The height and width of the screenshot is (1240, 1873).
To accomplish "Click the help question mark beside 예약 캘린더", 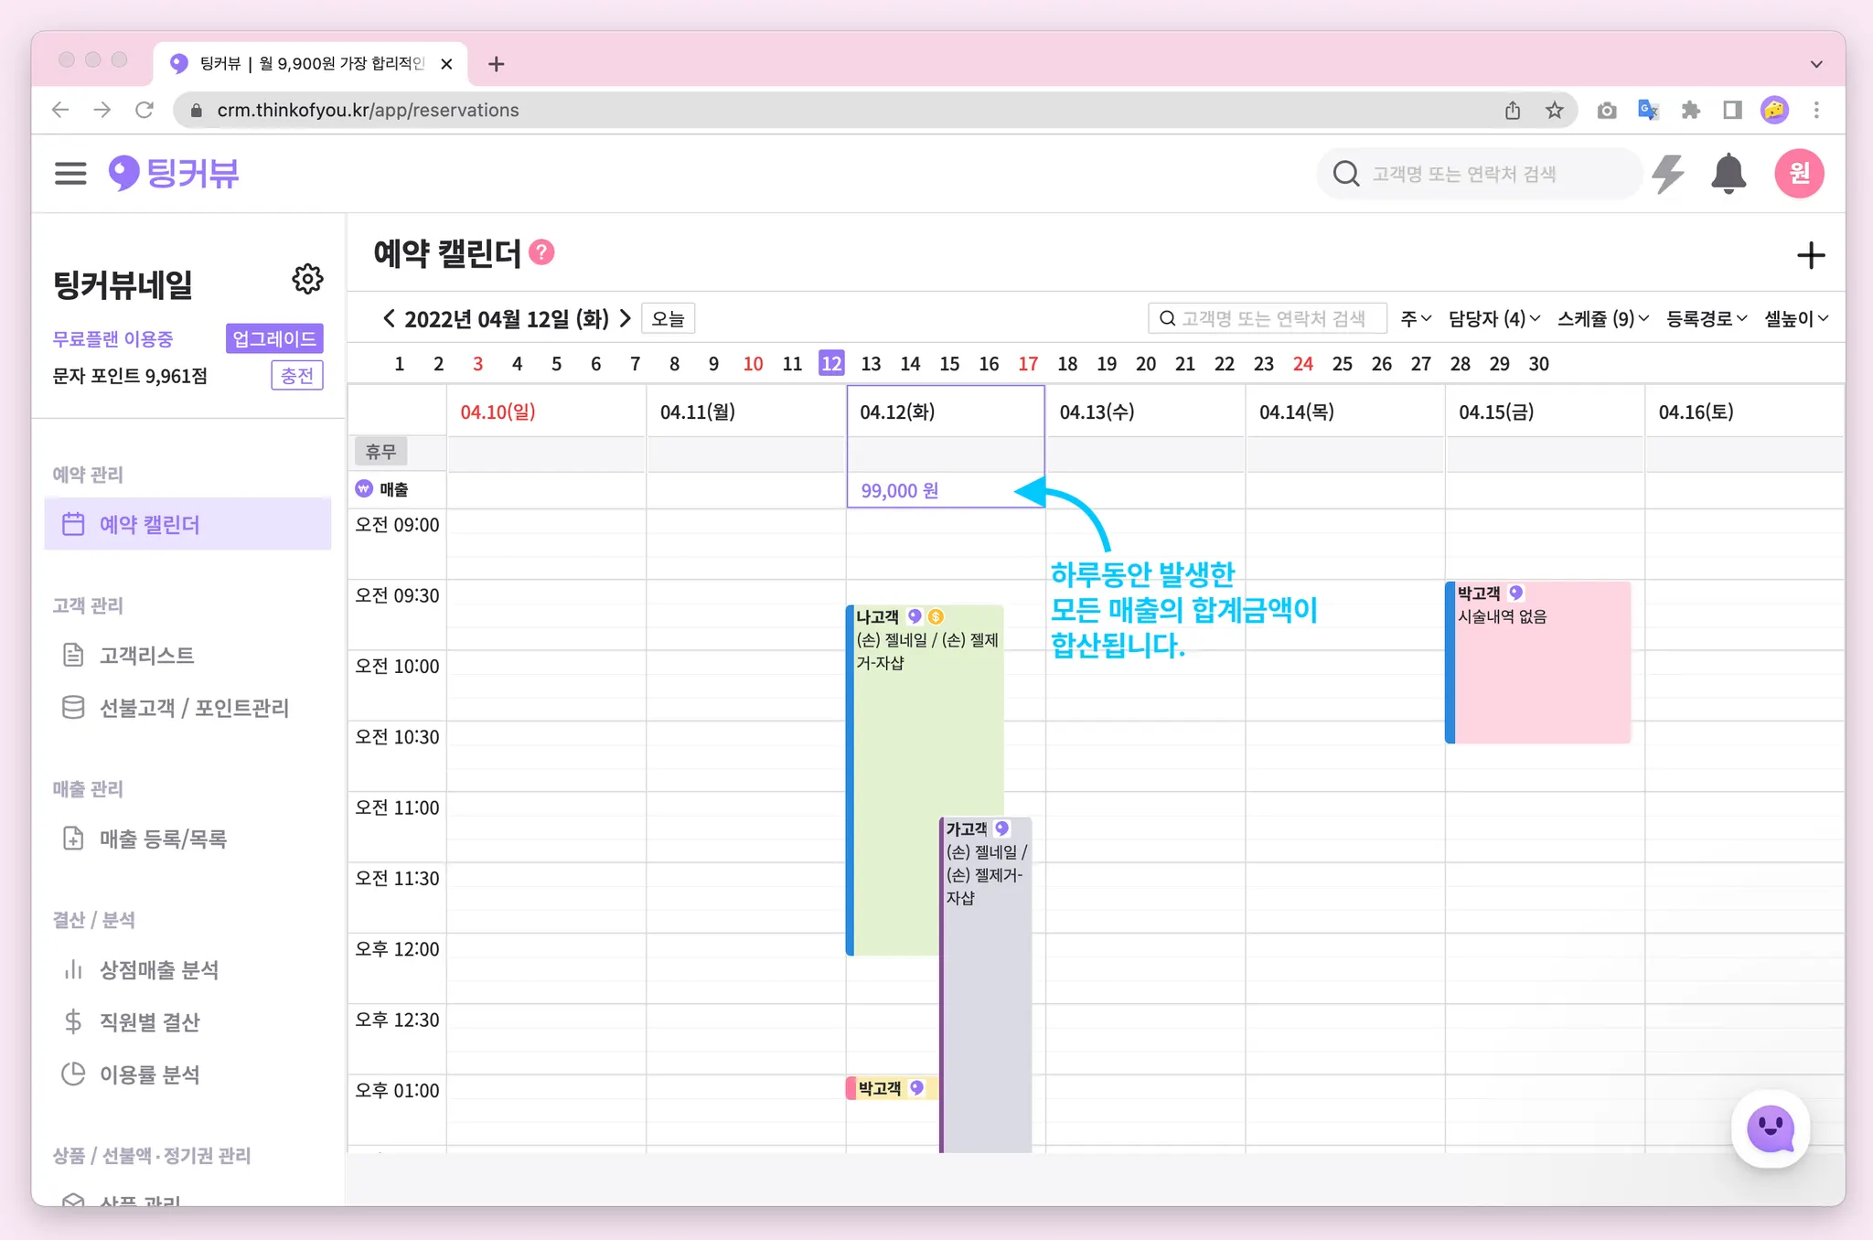I will coord(541,252).
